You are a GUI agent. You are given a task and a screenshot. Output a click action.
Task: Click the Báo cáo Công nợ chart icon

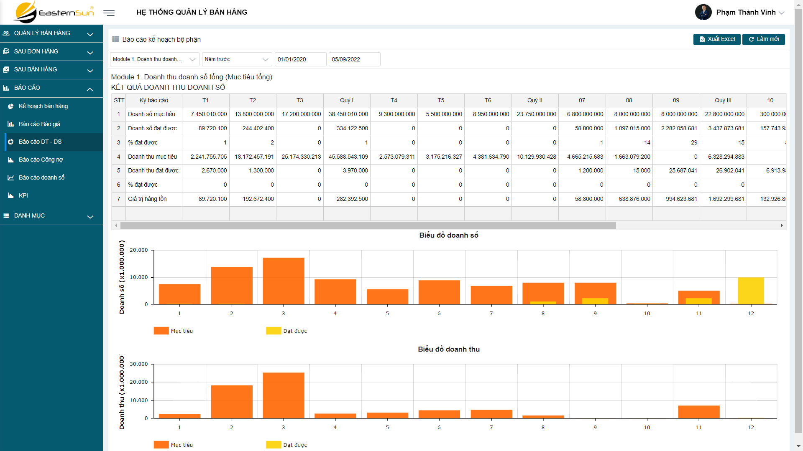tap(11, 160)
